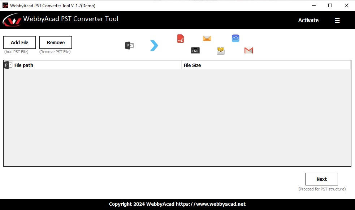Select the iCloud export icon
The image size is (355, 210).
click(235, 38)
